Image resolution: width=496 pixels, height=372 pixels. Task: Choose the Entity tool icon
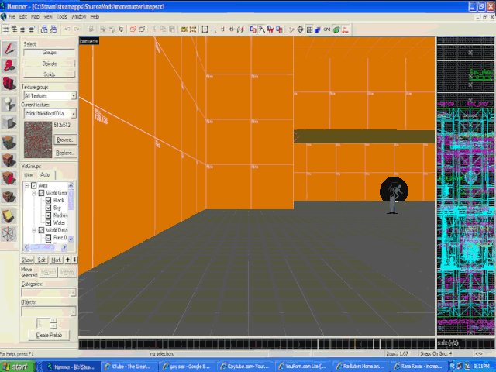click(9, 104)
